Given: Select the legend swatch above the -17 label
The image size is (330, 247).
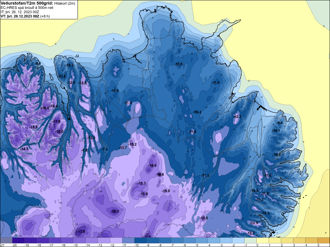Looking at the screenshot, I should 55,240.
